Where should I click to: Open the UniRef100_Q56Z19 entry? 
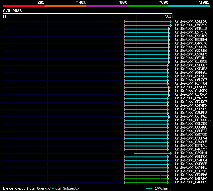191,25
